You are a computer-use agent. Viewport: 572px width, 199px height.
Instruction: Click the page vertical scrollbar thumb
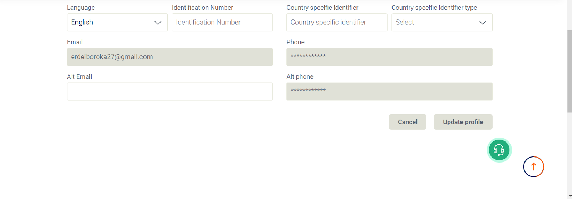569,71
